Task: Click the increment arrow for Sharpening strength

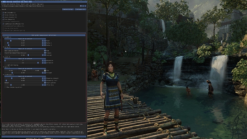Action: 45,78
